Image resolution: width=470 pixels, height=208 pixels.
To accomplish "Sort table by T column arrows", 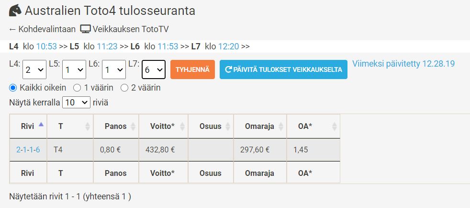I will coord(88,127).
